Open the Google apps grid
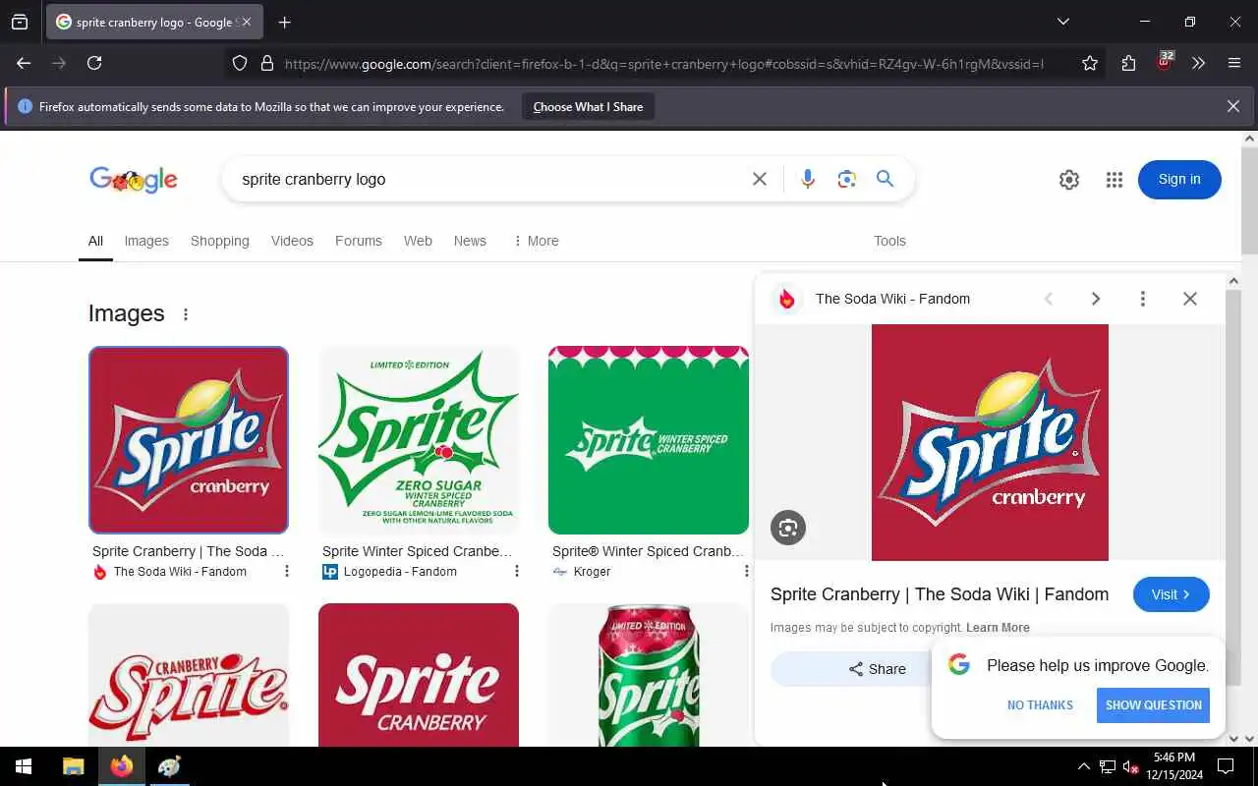The width and height of the screenshot is (1258, 786). click(1115, 180)
